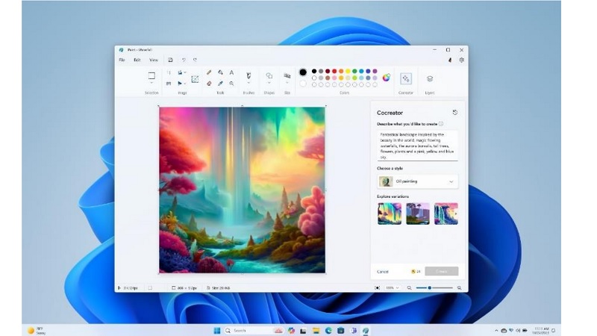
Task: Undo the last action in Paint
Action: point(184,60)
